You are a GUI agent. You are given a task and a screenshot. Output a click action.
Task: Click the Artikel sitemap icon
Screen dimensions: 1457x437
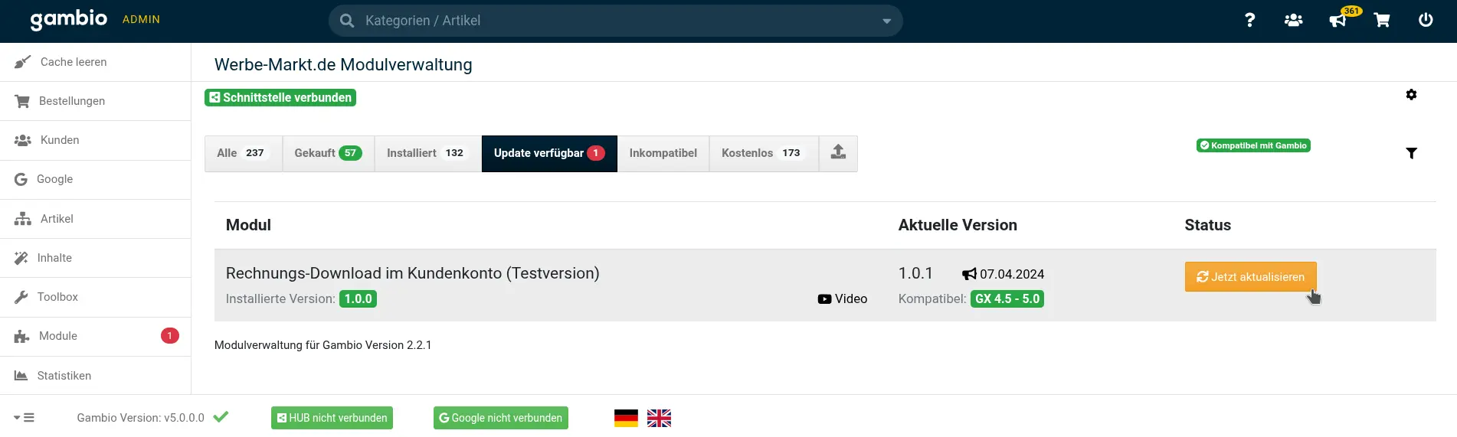coord(22,219)
